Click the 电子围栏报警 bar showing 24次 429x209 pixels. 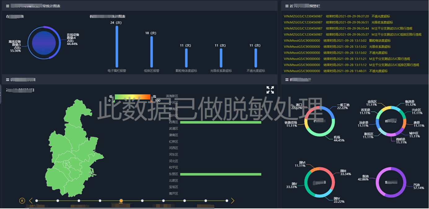pyautogui.click(x=117, y=46)
